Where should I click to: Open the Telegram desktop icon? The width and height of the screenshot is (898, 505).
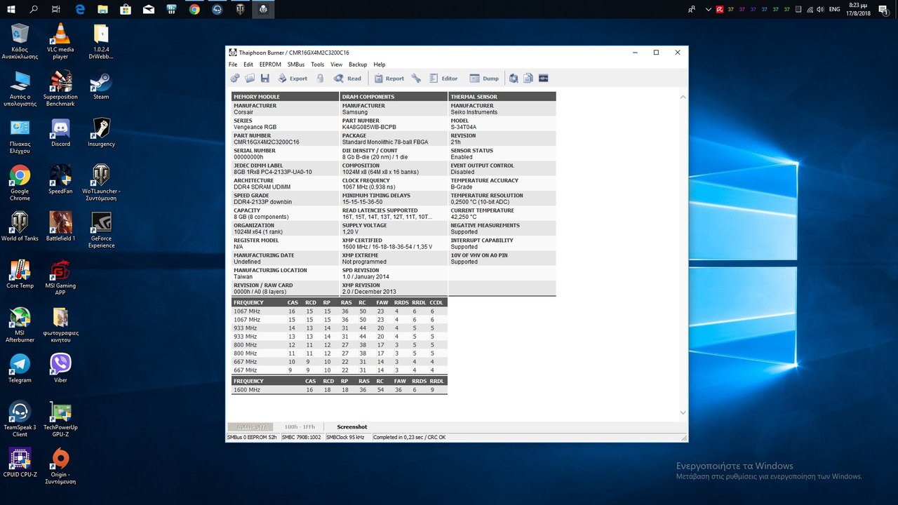point(20,369)
